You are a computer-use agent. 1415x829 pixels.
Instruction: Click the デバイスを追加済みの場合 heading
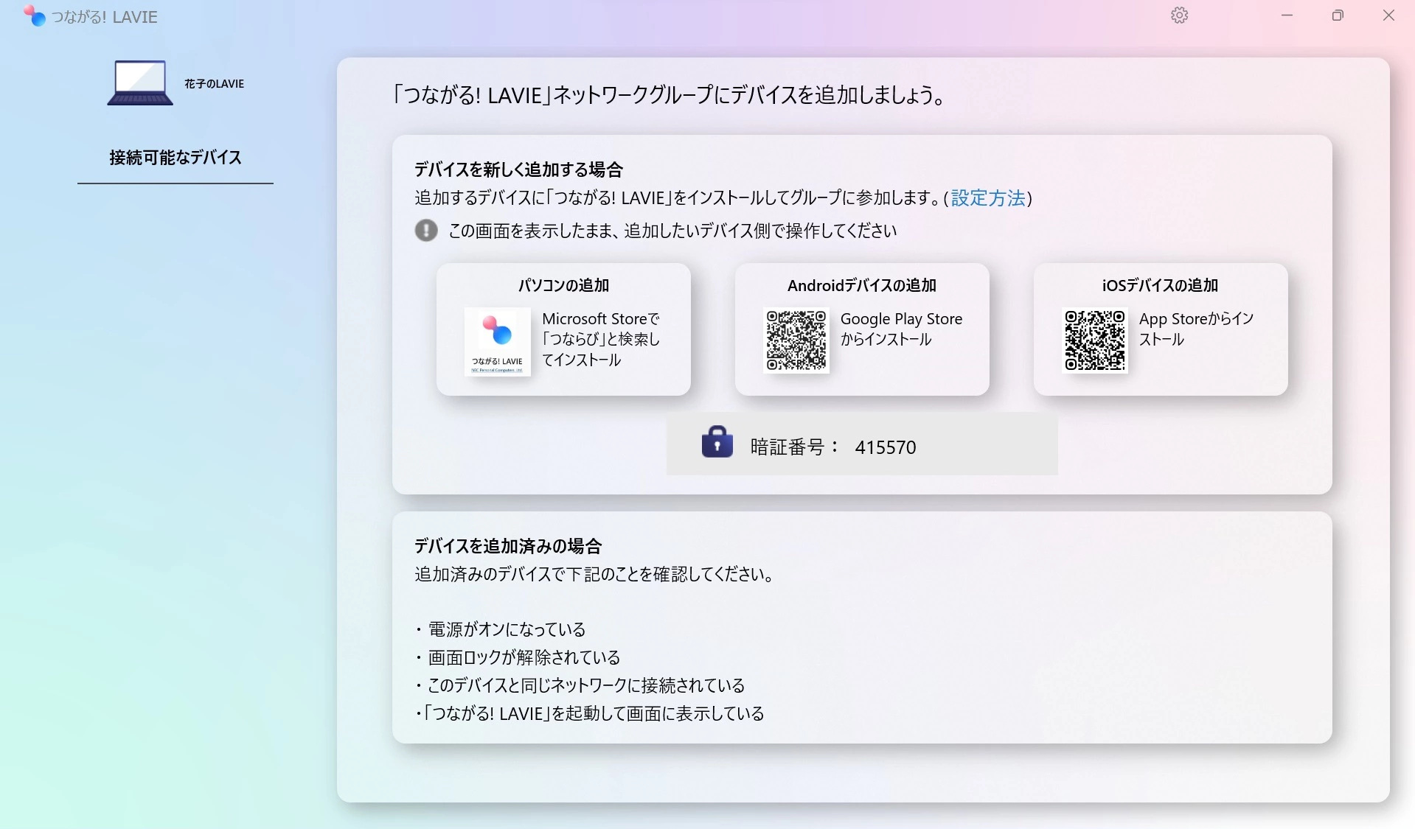508,546
